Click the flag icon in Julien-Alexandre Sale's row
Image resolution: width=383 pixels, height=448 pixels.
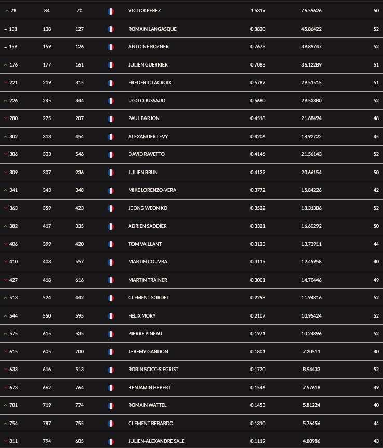pos(111,442)
